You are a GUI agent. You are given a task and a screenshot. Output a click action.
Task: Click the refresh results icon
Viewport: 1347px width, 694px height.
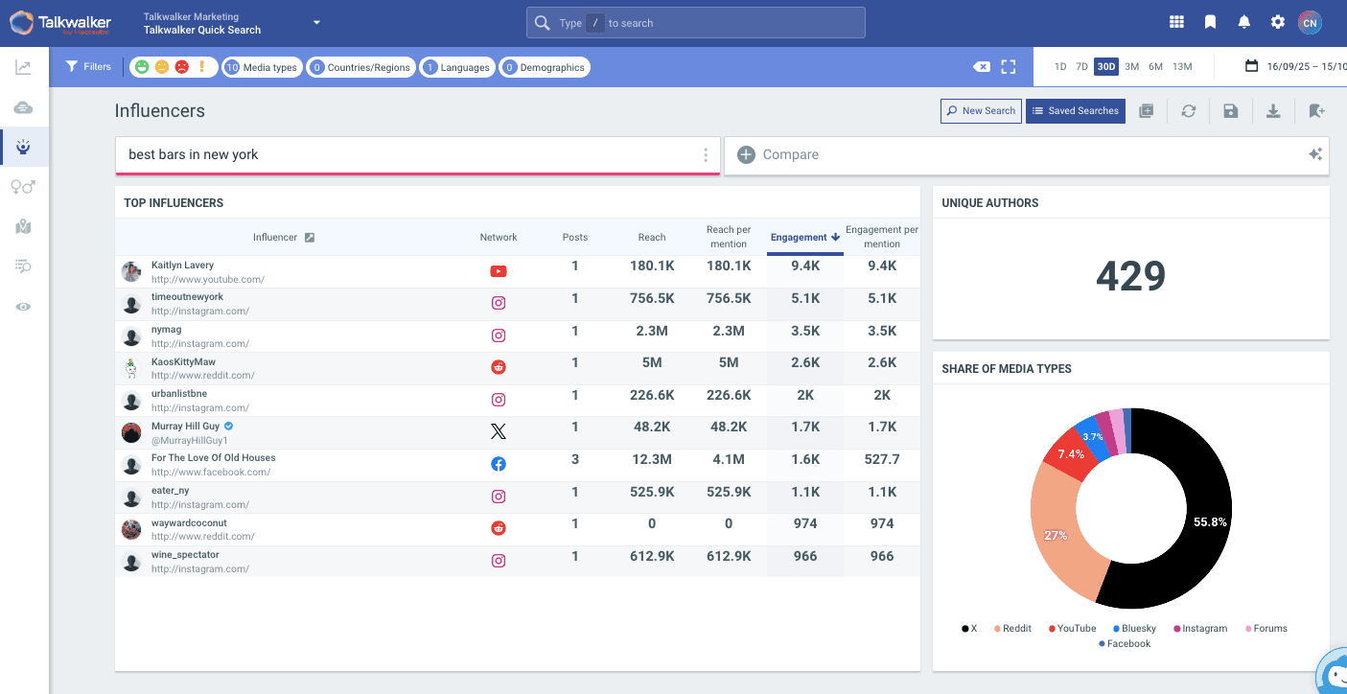click(1188, 111)
